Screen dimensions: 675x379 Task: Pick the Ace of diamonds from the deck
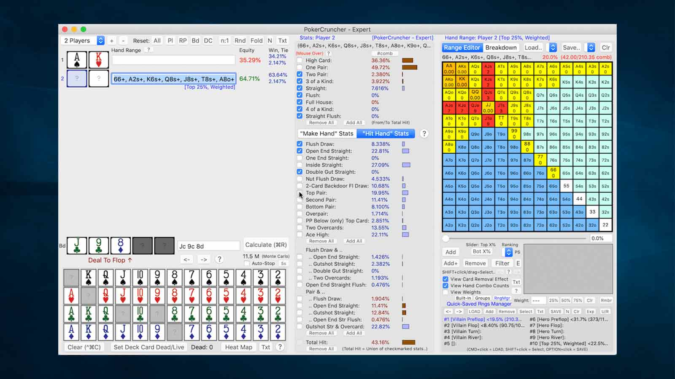coord(71,332)
